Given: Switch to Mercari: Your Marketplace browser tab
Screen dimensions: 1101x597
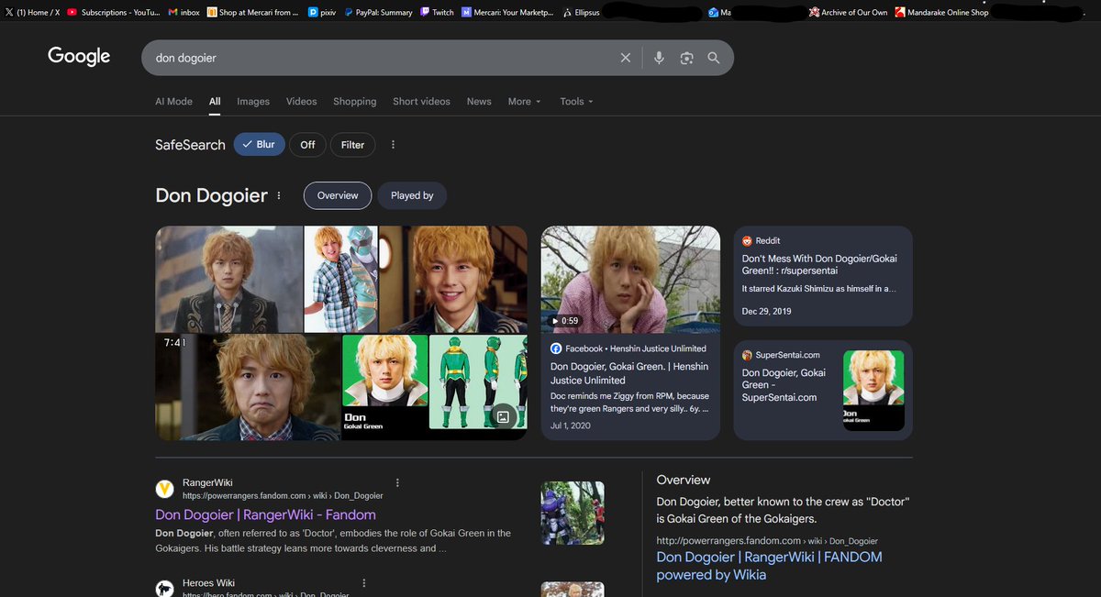Looking at the screenshot, I should [508, 13].
